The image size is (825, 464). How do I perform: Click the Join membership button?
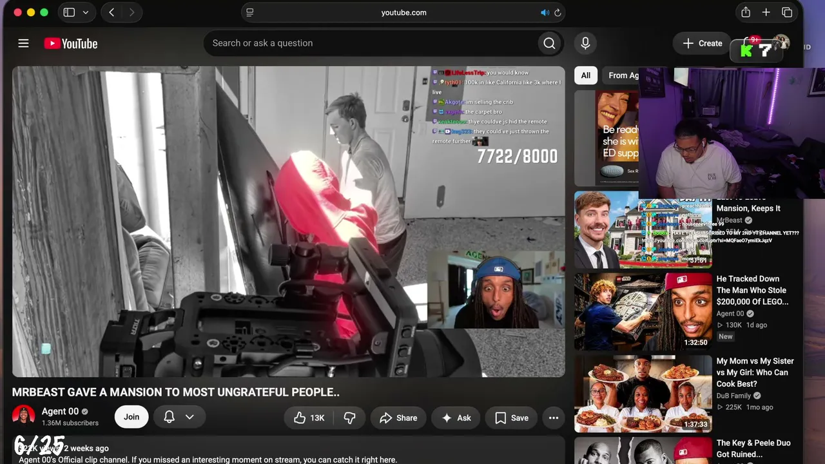tap(131, 417)
